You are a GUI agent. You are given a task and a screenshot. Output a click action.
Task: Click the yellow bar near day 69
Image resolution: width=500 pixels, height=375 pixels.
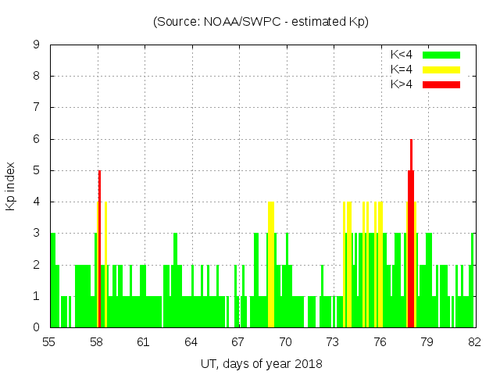[271, 266]
